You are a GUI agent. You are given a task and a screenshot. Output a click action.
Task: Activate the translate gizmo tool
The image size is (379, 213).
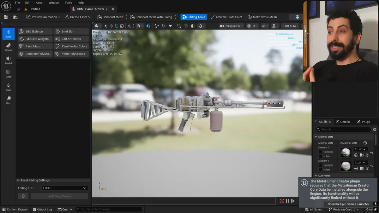[x=111, y=26]
